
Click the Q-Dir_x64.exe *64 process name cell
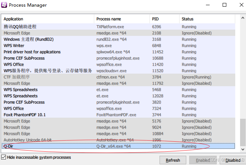point(114,146)
